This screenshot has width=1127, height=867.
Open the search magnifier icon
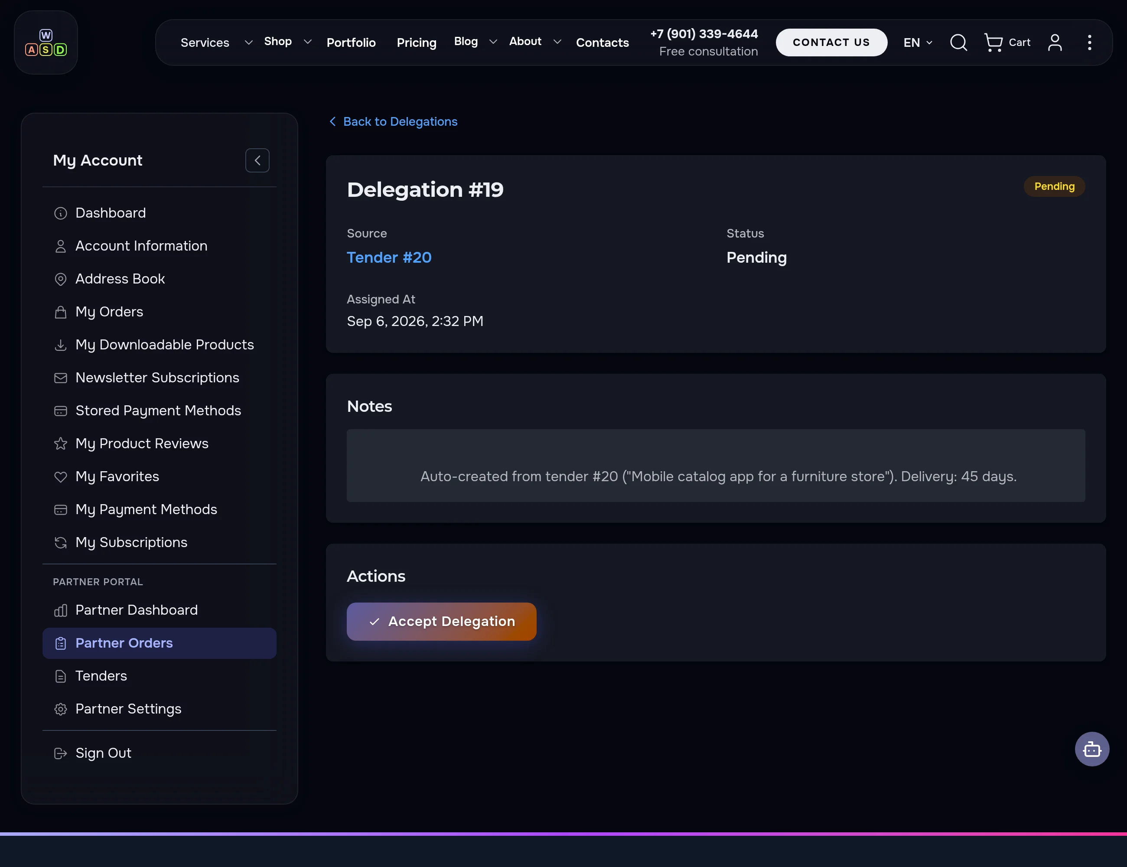pyautogui.click(x=958, y=42)
